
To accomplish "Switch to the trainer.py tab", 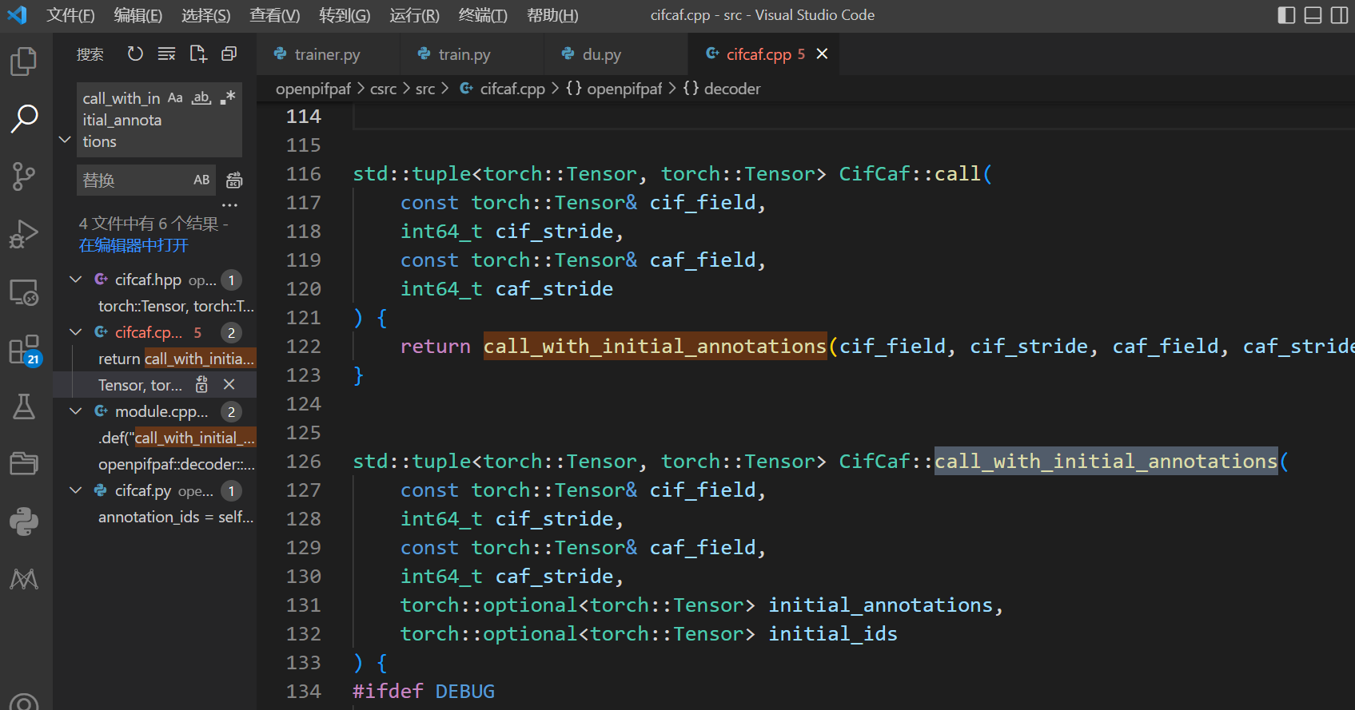I will coord(328,54).
